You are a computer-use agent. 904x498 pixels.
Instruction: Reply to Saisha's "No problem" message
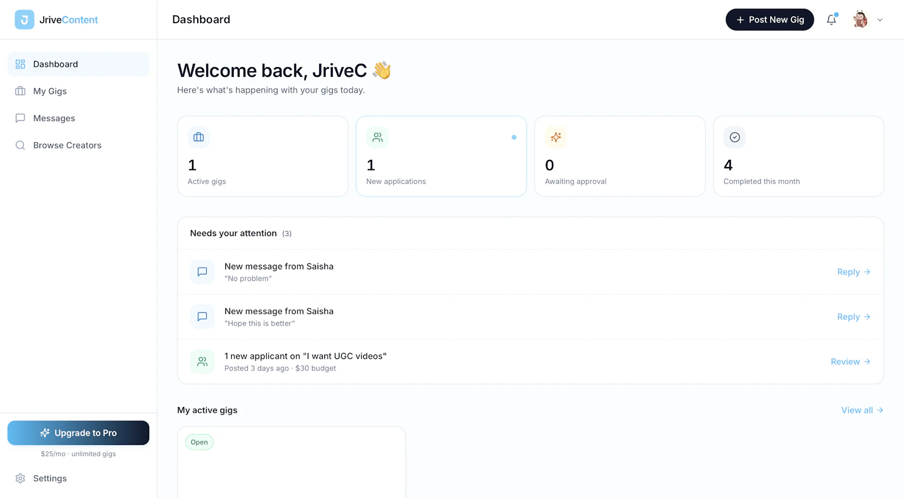[x=854, y=272]
